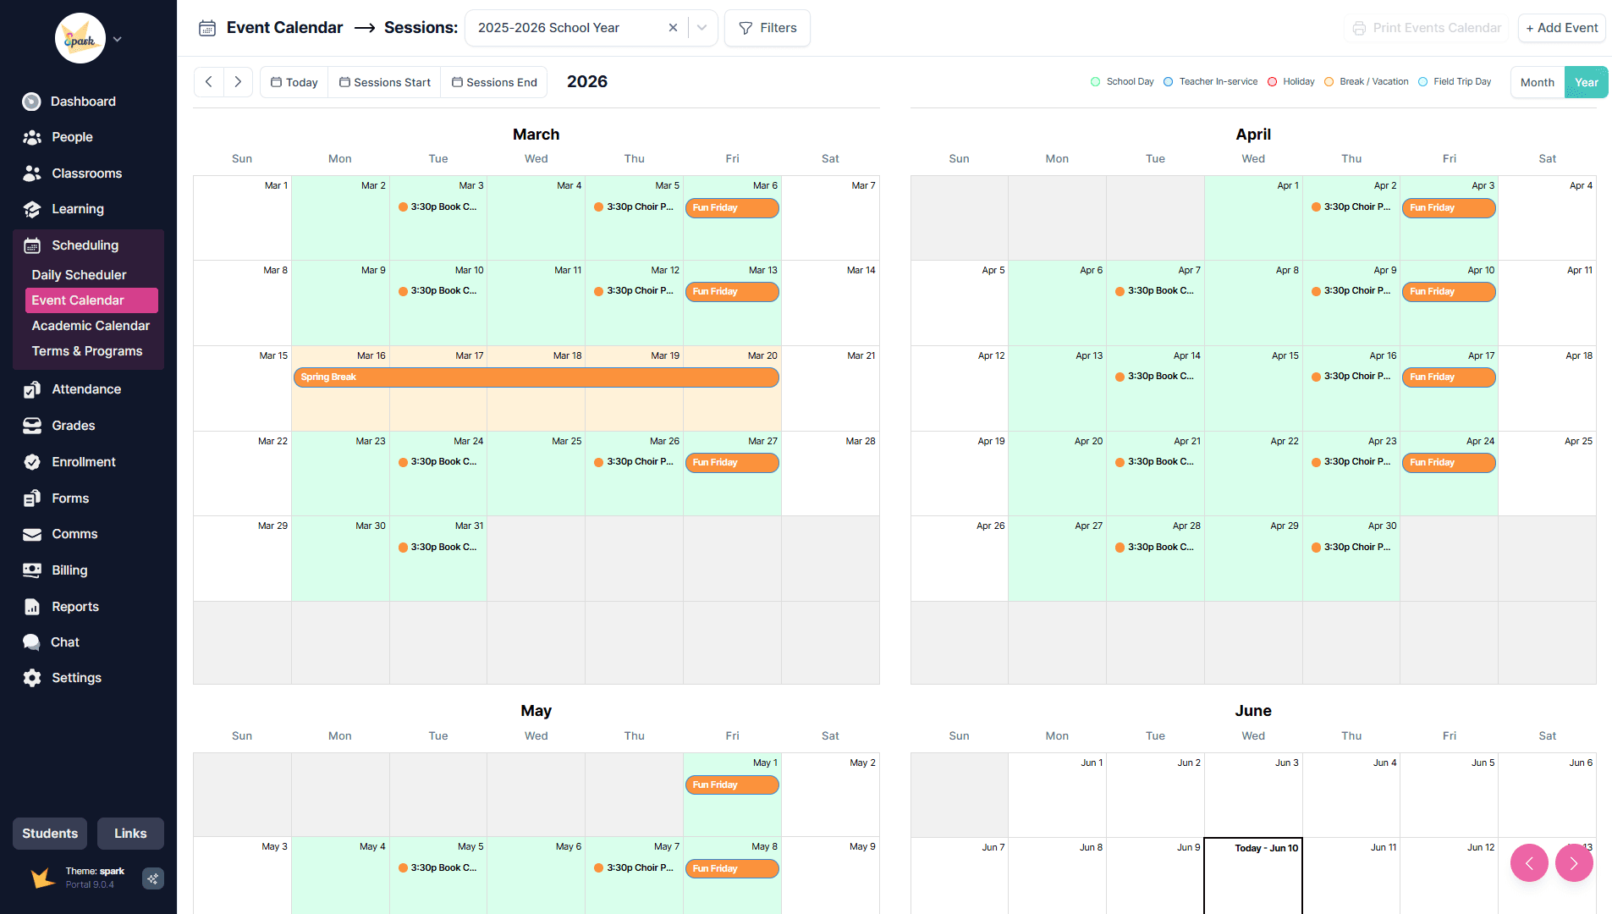
Task: Click the theme sparkle icon in footer
Action: click(x=153, y=878)
